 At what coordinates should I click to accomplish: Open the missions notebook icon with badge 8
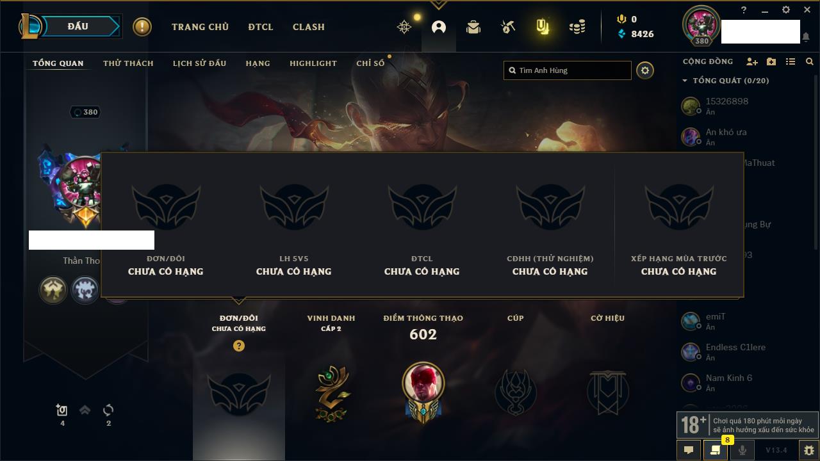[715, 450]
